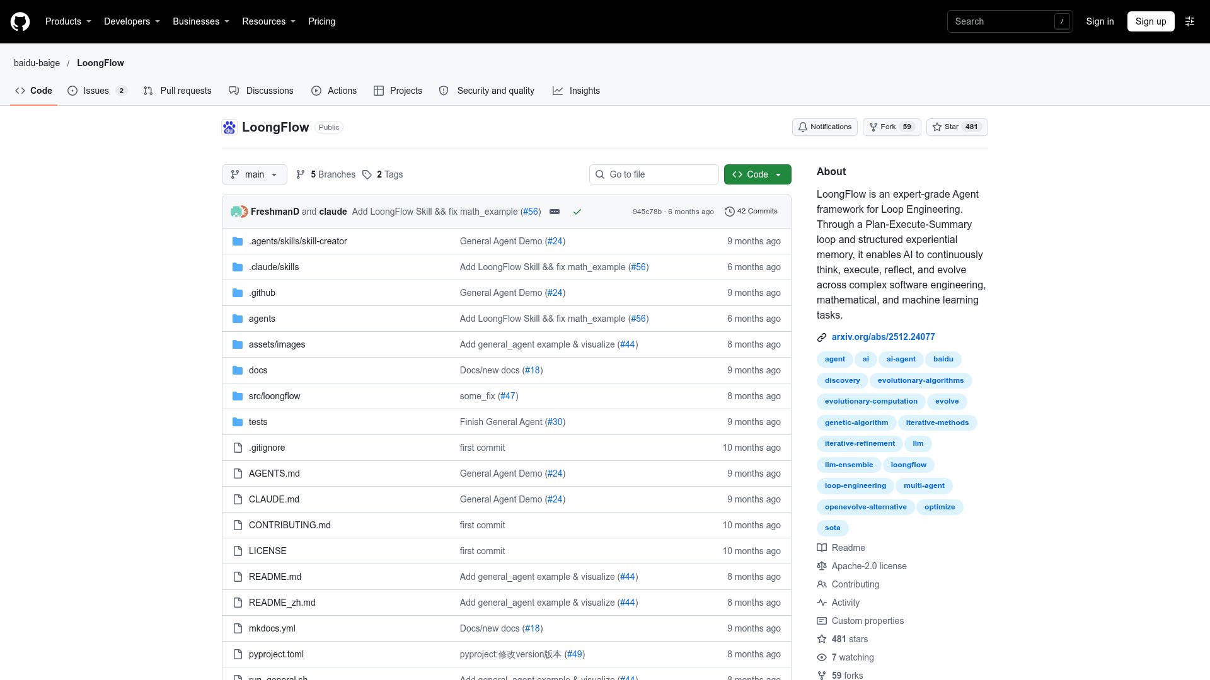Click the 481 stars icon link
Screen dimensions: 1210x680
822,639
